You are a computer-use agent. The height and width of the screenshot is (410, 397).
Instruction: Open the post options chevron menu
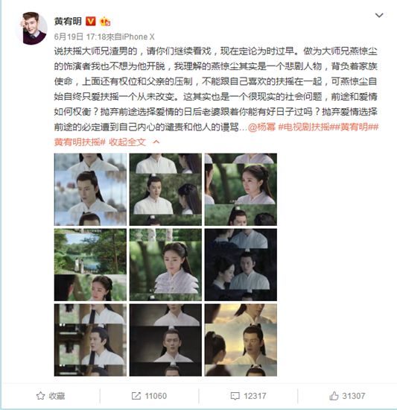379,16
